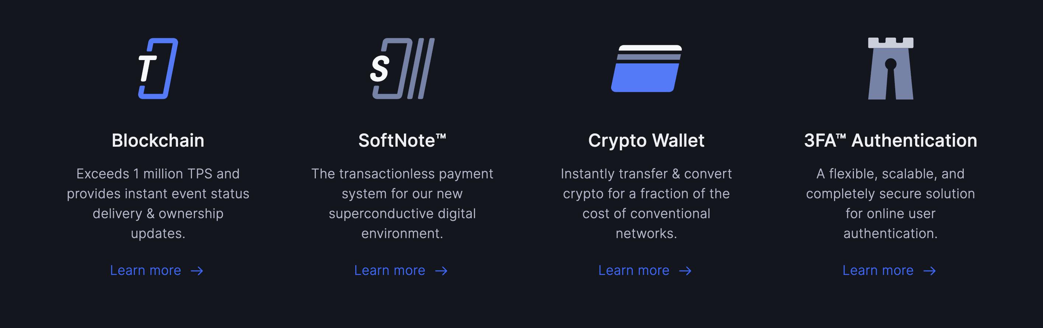Click the arrow icon under Crypto Wallet

pyautogui.click(x=686, y=271)
